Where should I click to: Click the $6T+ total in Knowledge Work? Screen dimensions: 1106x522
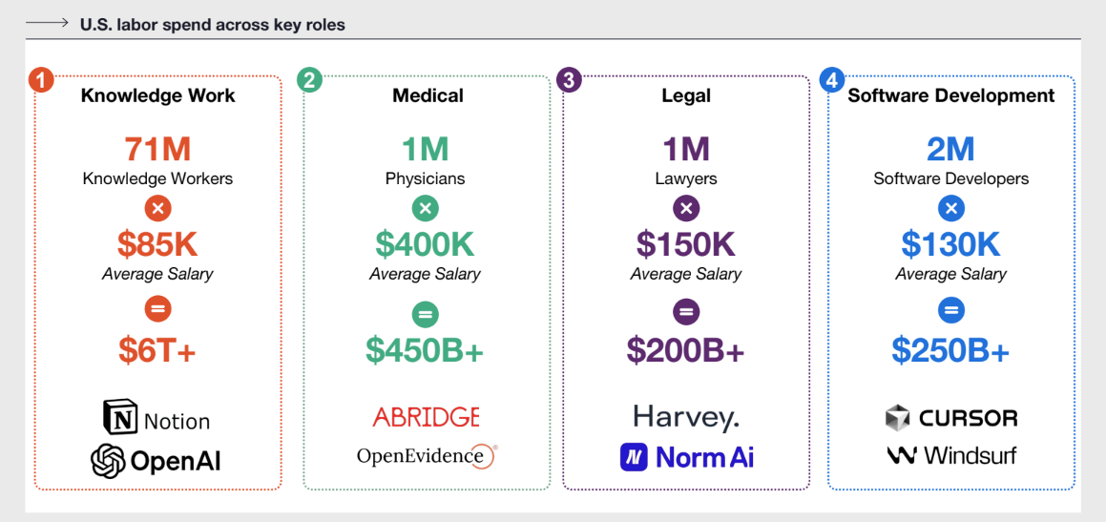point(157,349)
